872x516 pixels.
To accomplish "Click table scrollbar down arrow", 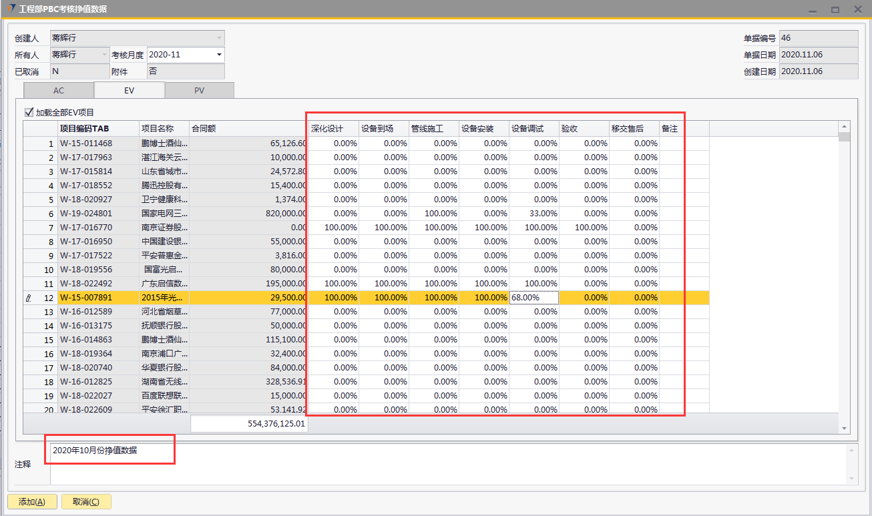I will 845,428.
